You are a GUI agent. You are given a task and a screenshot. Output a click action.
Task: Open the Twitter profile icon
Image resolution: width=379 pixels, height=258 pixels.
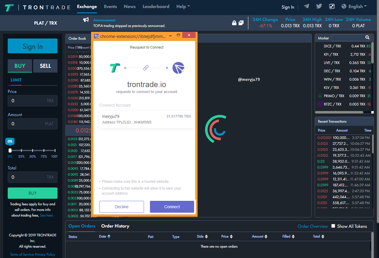tap(319, 6)
